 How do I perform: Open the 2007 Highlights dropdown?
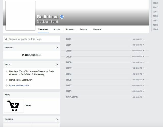click(x=138, y=68)
